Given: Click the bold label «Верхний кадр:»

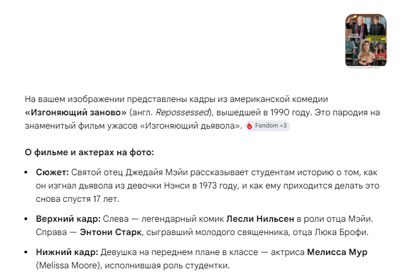Looking at the screenshot, I should coord(68,219).
